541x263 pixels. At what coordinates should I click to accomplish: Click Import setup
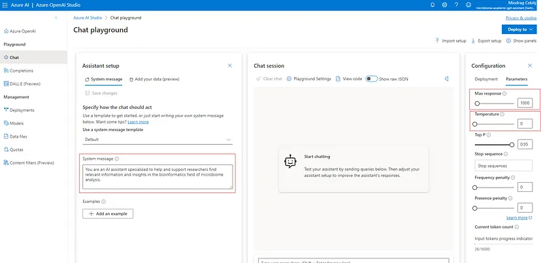click(x=451, y=41)
